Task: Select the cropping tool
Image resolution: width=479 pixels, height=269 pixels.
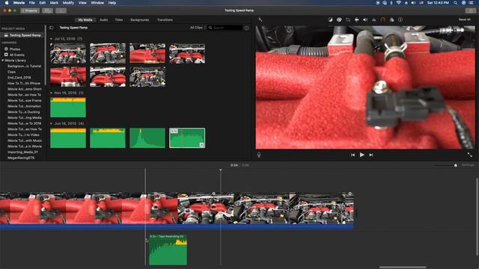Action: [x=348, y=20]
